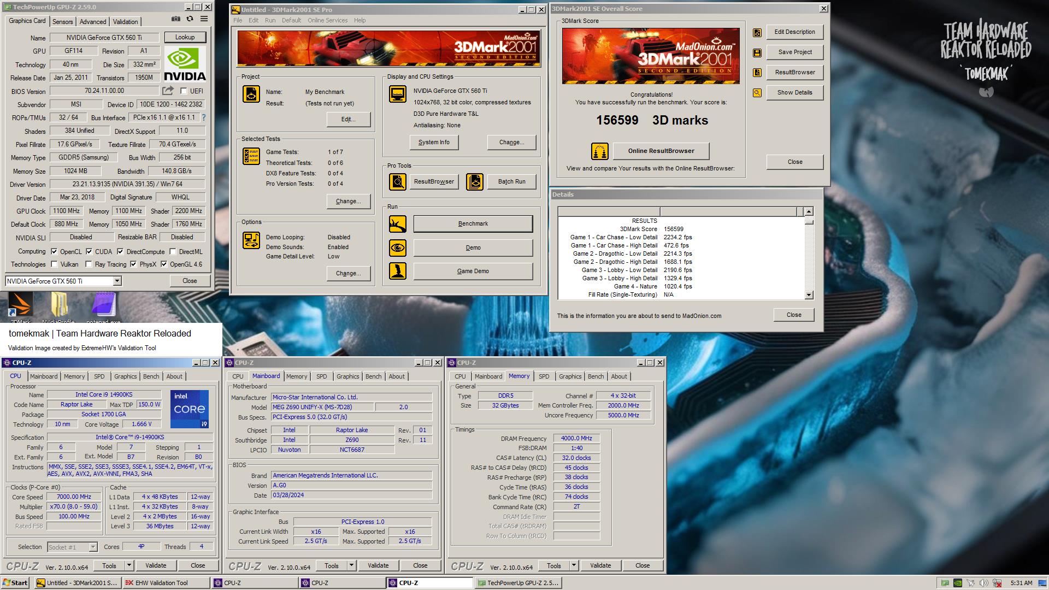Image resolution: width=1049 pixels, height=590 pixels.
Task: Click the icon beside Edit Description
Action: point(757,33)
